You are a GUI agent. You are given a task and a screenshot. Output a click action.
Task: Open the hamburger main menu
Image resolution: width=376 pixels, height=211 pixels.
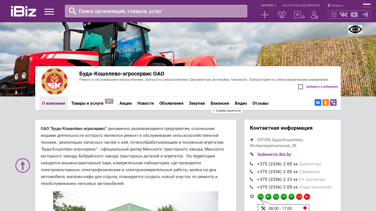pyautogui.click(x=49, y=12)
